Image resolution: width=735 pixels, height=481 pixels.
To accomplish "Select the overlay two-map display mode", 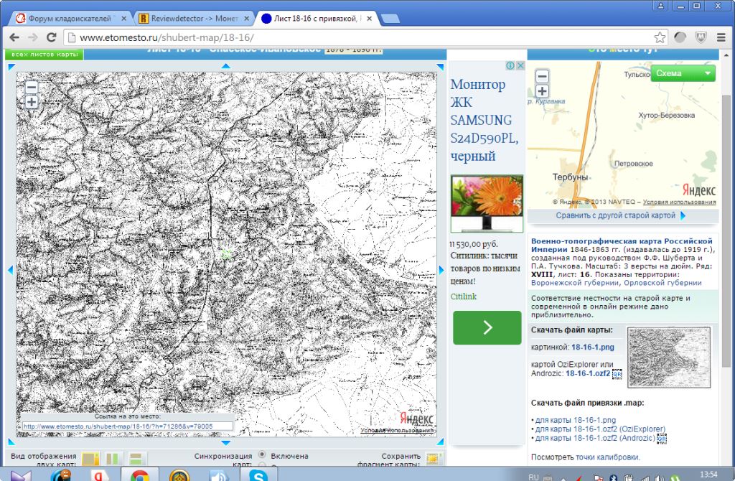I will [x=90, y=459].
